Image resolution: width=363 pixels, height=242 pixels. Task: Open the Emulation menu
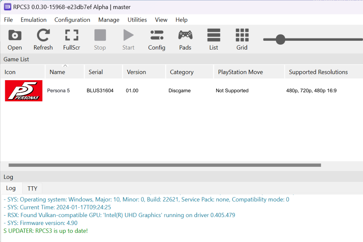pyautogui.click(x=34, y=20)
